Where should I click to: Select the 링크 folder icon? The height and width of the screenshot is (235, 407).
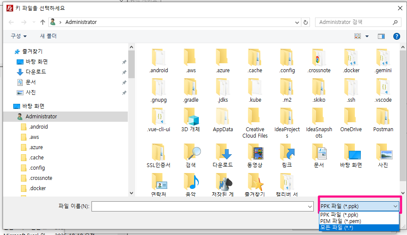288,152
